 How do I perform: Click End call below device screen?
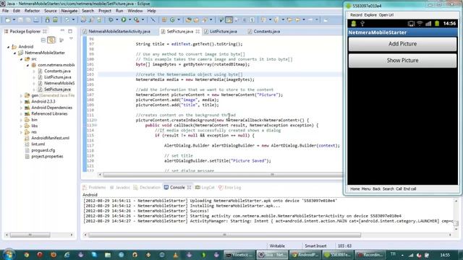(410, 189)
